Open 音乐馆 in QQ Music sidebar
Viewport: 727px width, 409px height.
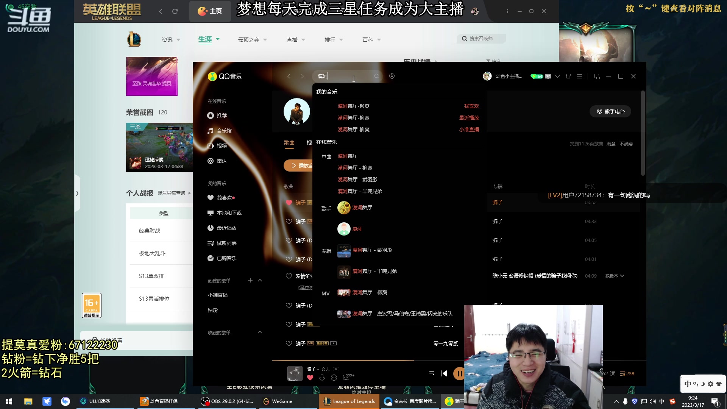click(x=220, y=131)
